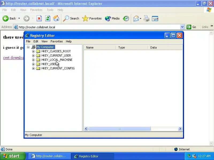Click the Stop loading icon

click(39, 18)
